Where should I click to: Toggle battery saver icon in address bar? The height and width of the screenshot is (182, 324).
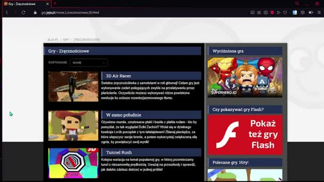point(311,12)
